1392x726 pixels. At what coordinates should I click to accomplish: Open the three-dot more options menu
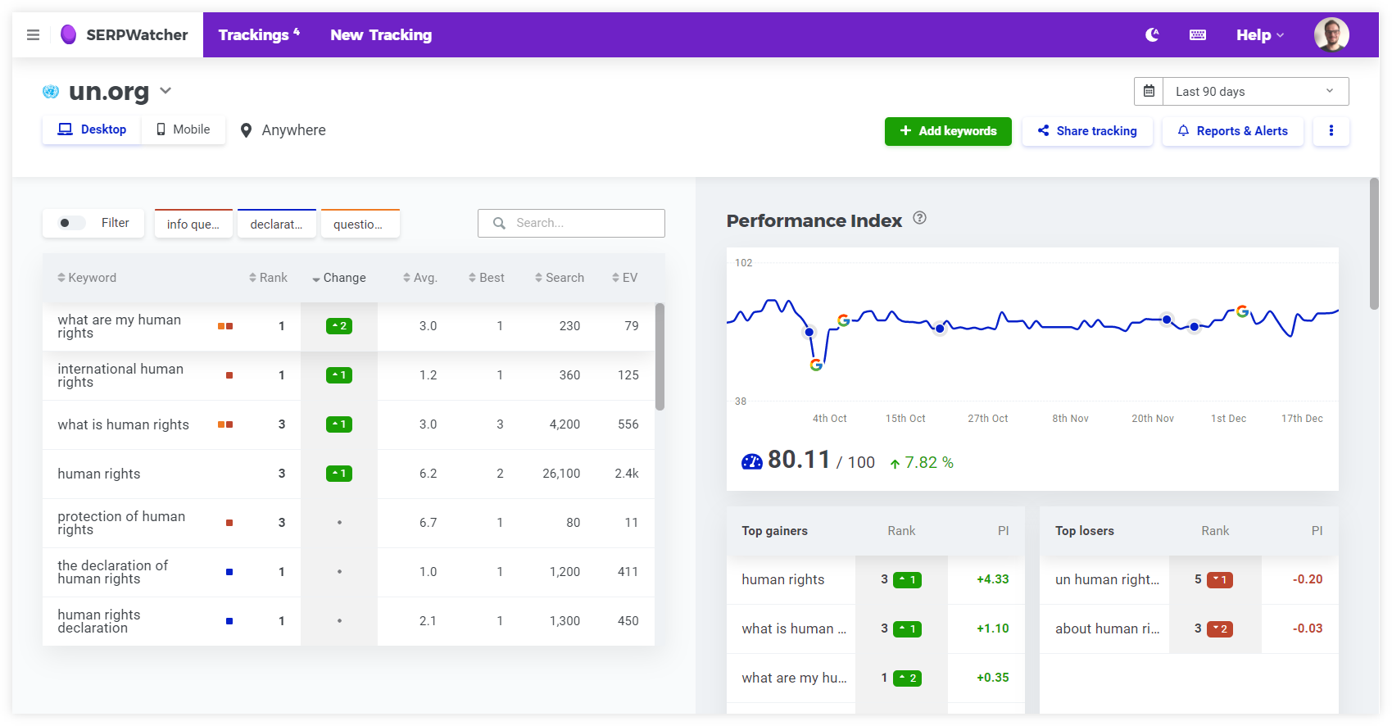click(x=1331, y=131)
